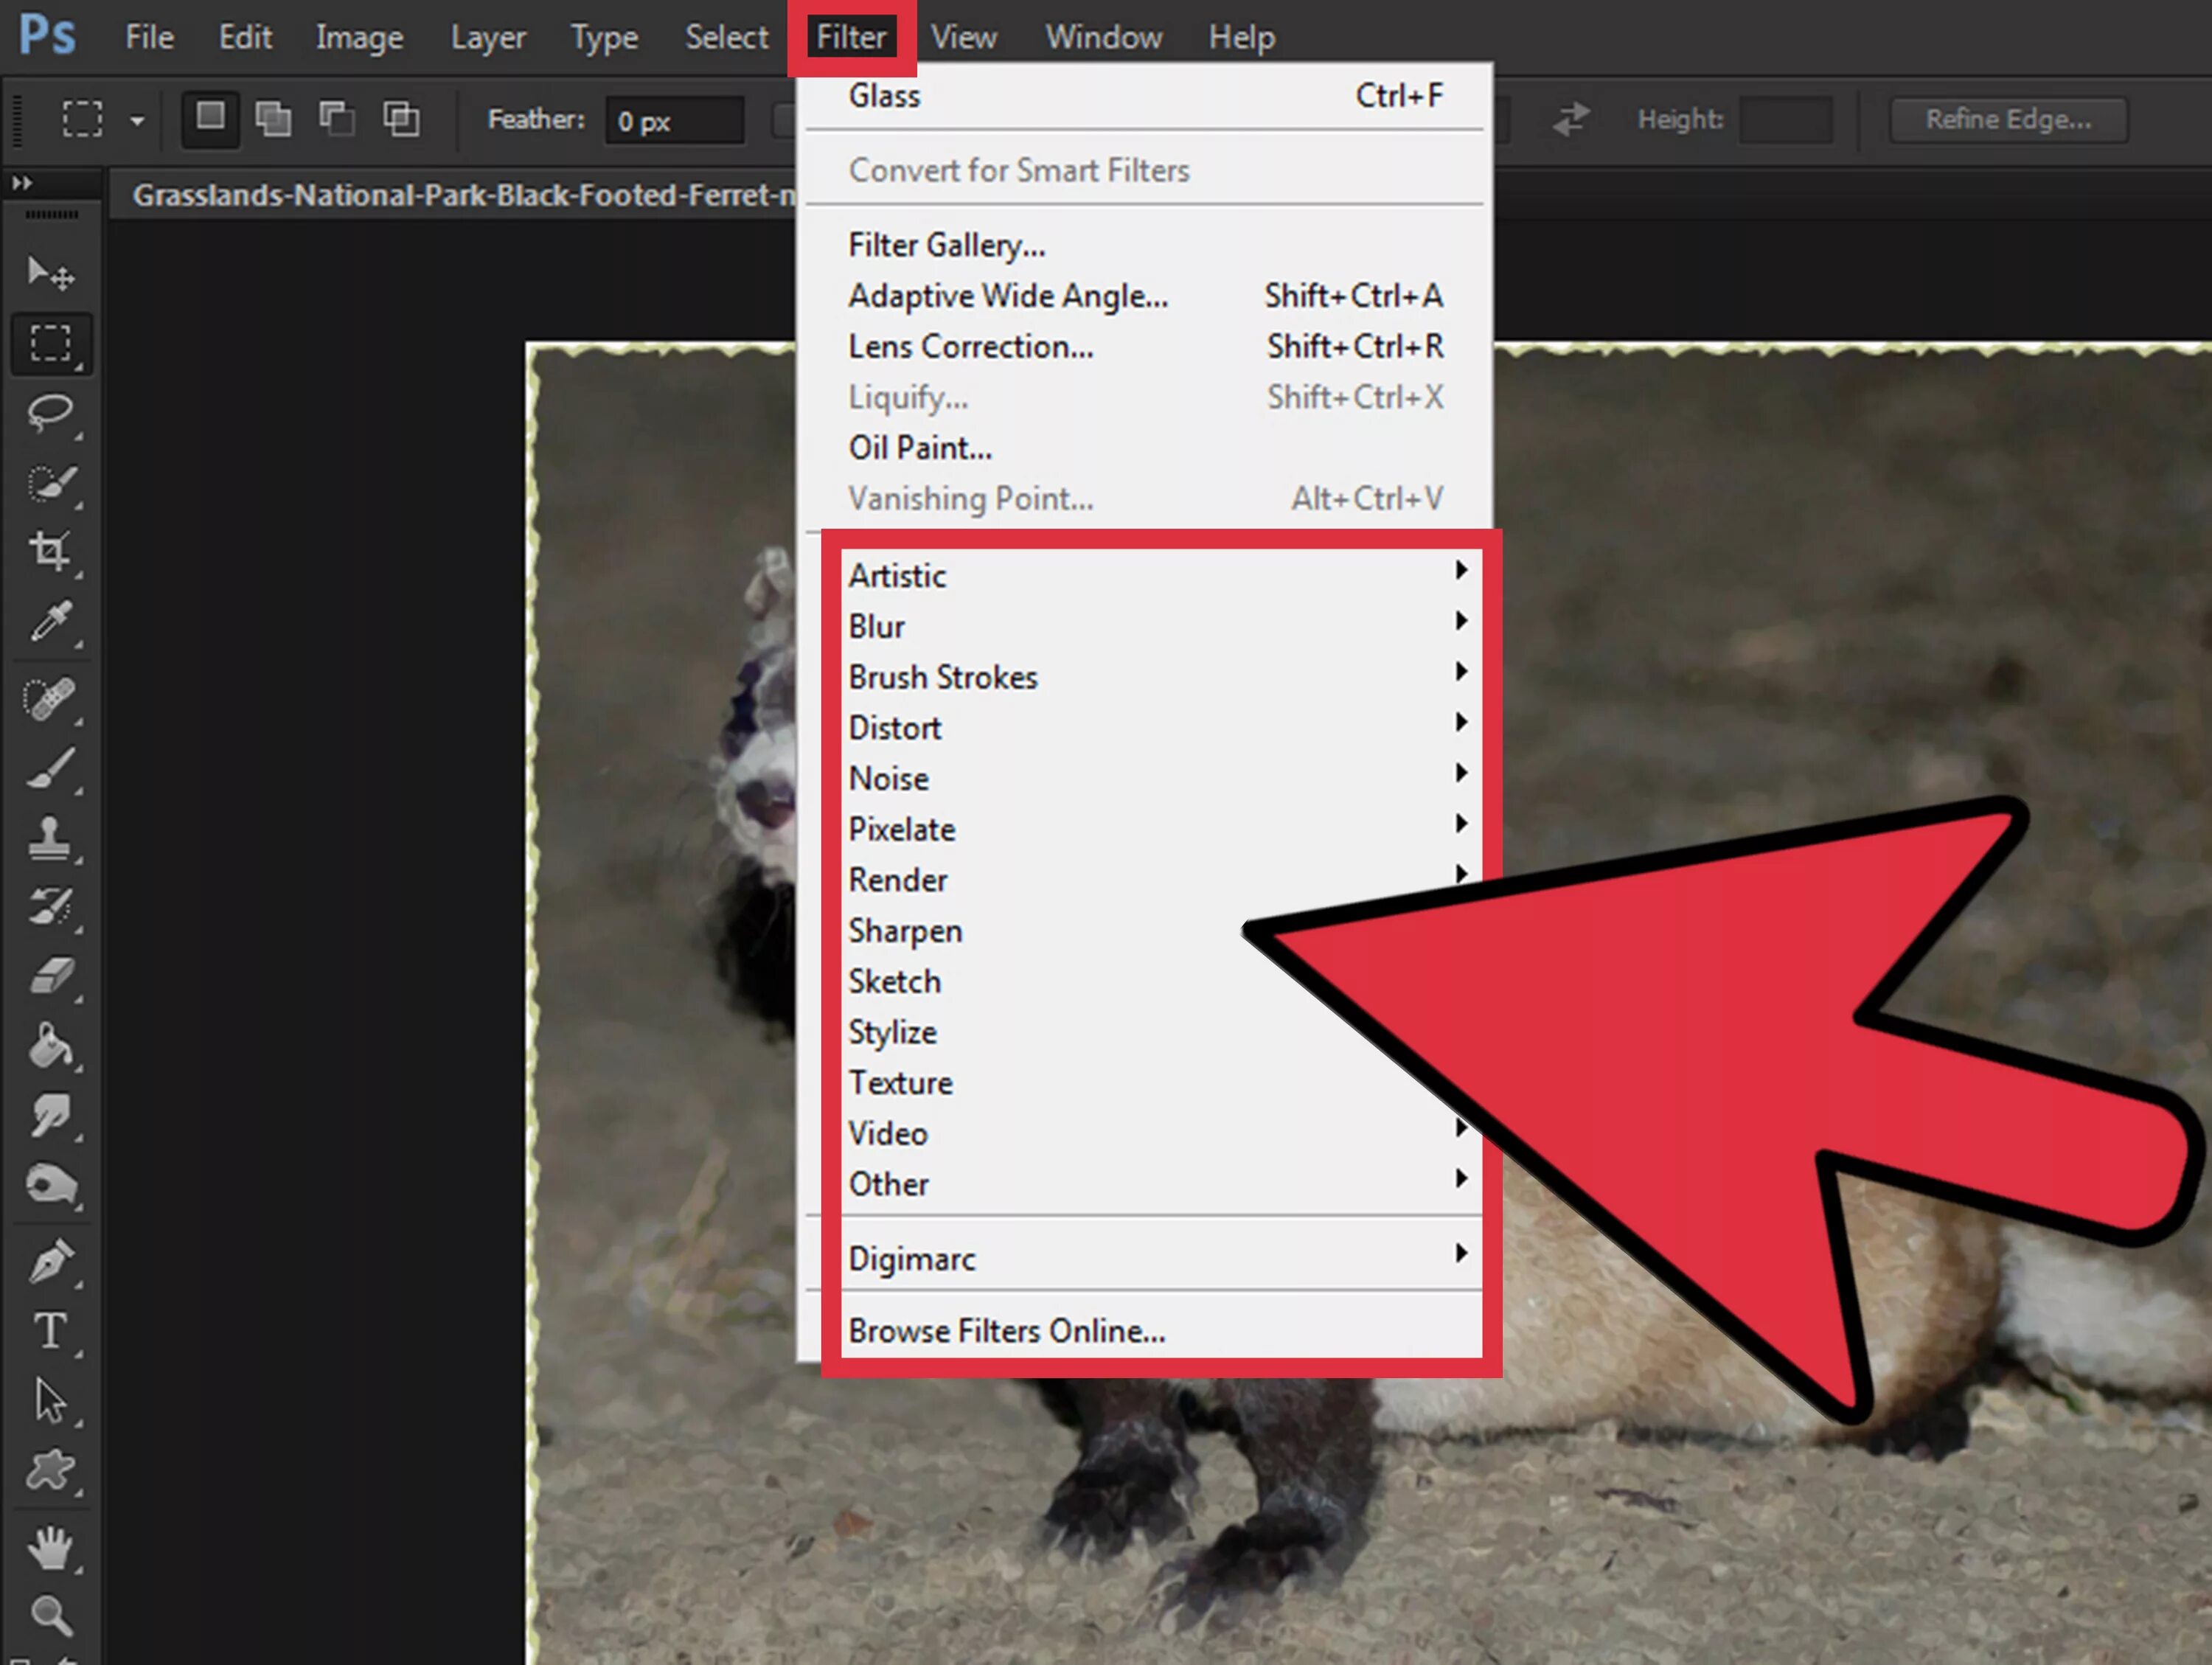Screen dimensions: 2212x1665
Task: Pick the Crop tool
Action: [x=50, y=551]
